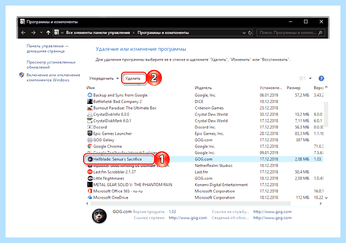Image resolution: width=346 pixels, height=243 pixels.
Task: Select CrystalDiskInfo 8.0.0 icon
Action: 90,114
